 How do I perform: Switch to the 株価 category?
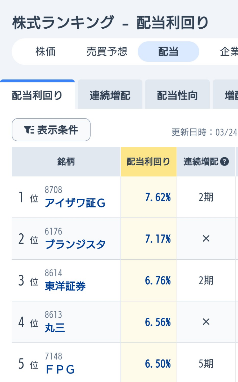coord(45,52)
